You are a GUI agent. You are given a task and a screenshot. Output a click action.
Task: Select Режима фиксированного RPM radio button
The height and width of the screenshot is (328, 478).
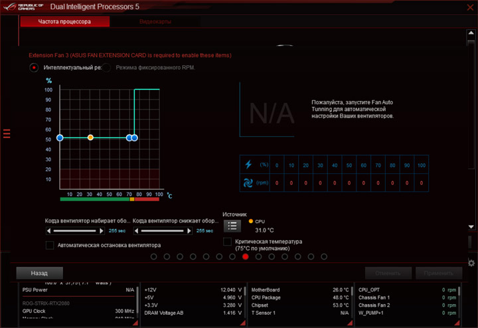(x=106, y=67)
